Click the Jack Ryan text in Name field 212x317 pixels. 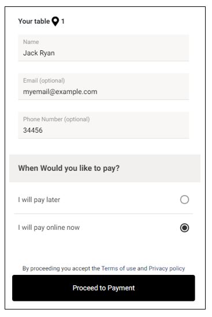pos(39,53)
